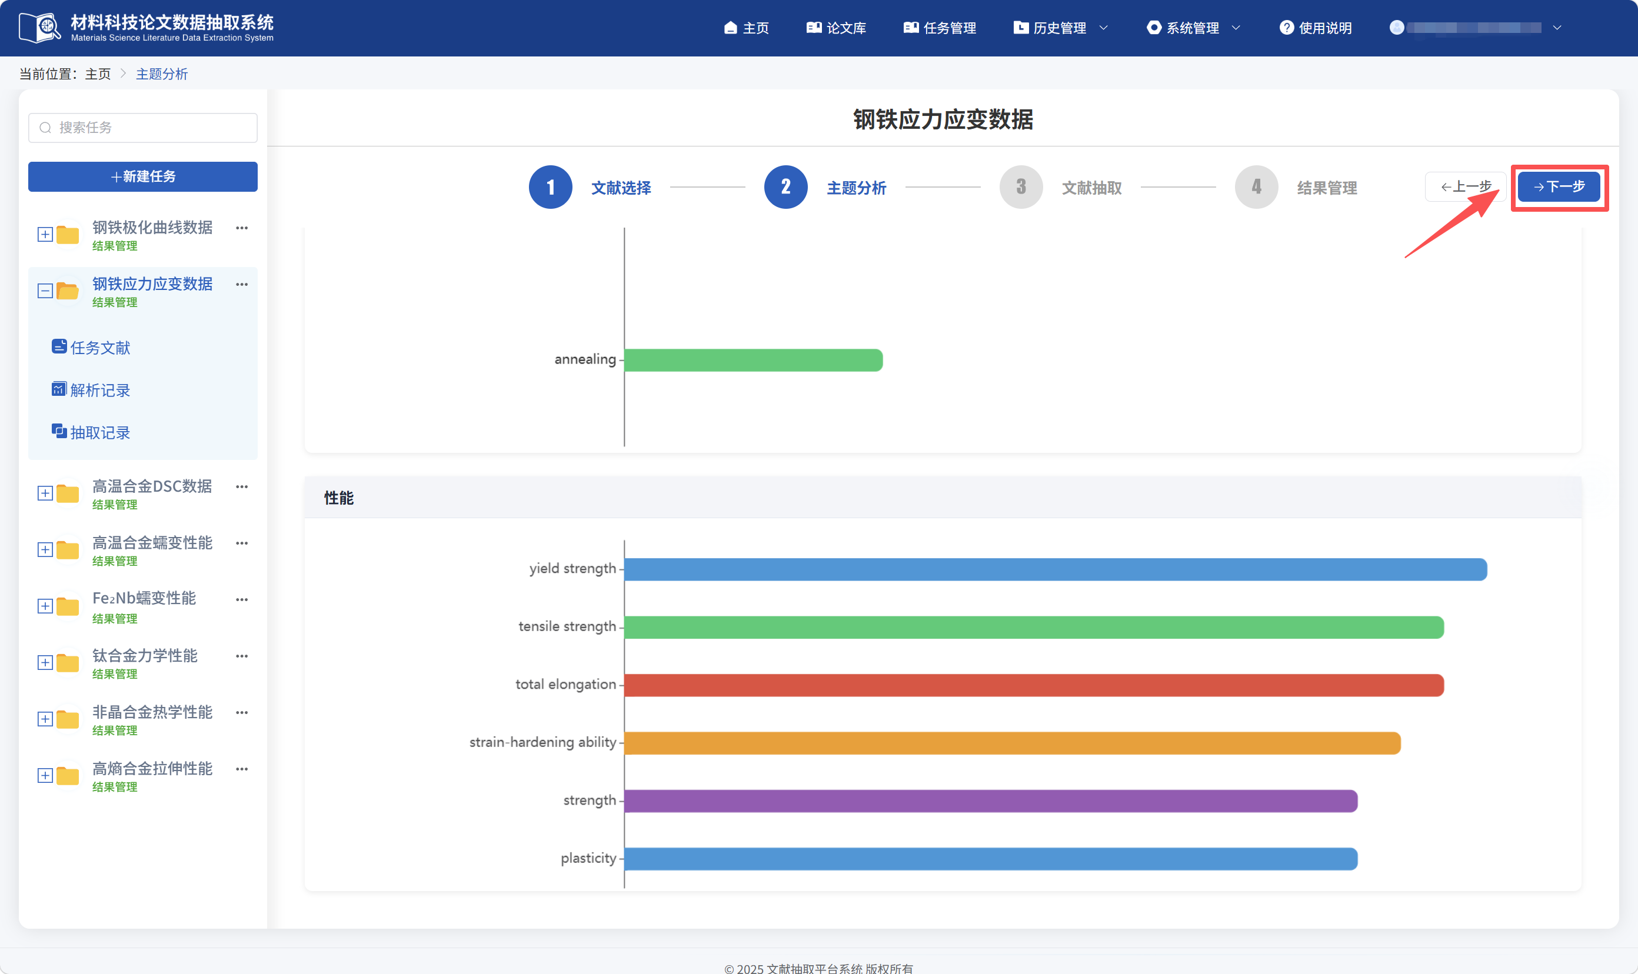Open the more menu for 钛合金力学性能
Viewport: 1638px width, 974px height.
tap(242, 656)
